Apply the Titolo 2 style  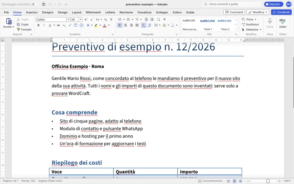(225, 25)
